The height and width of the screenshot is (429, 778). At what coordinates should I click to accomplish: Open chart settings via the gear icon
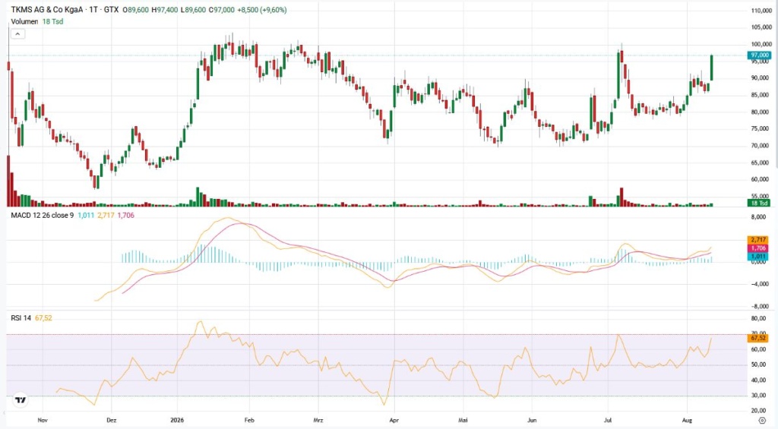[x=762, y=420]
